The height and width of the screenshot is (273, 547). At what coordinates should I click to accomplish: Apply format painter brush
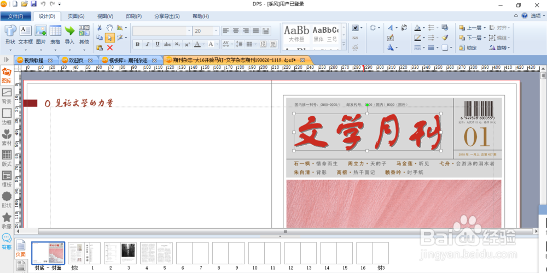pos(445,38)
